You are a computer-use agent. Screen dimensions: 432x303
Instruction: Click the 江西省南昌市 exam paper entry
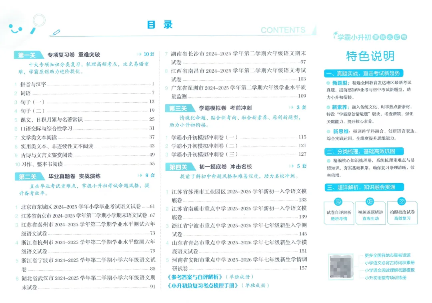pos(236,75)
